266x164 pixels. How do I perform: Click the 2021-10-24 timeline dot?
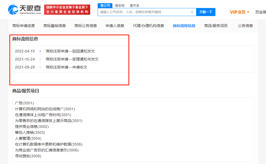40,59
